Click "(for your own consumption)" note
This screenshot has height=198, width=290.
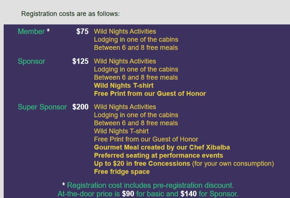tap(233, 163)
